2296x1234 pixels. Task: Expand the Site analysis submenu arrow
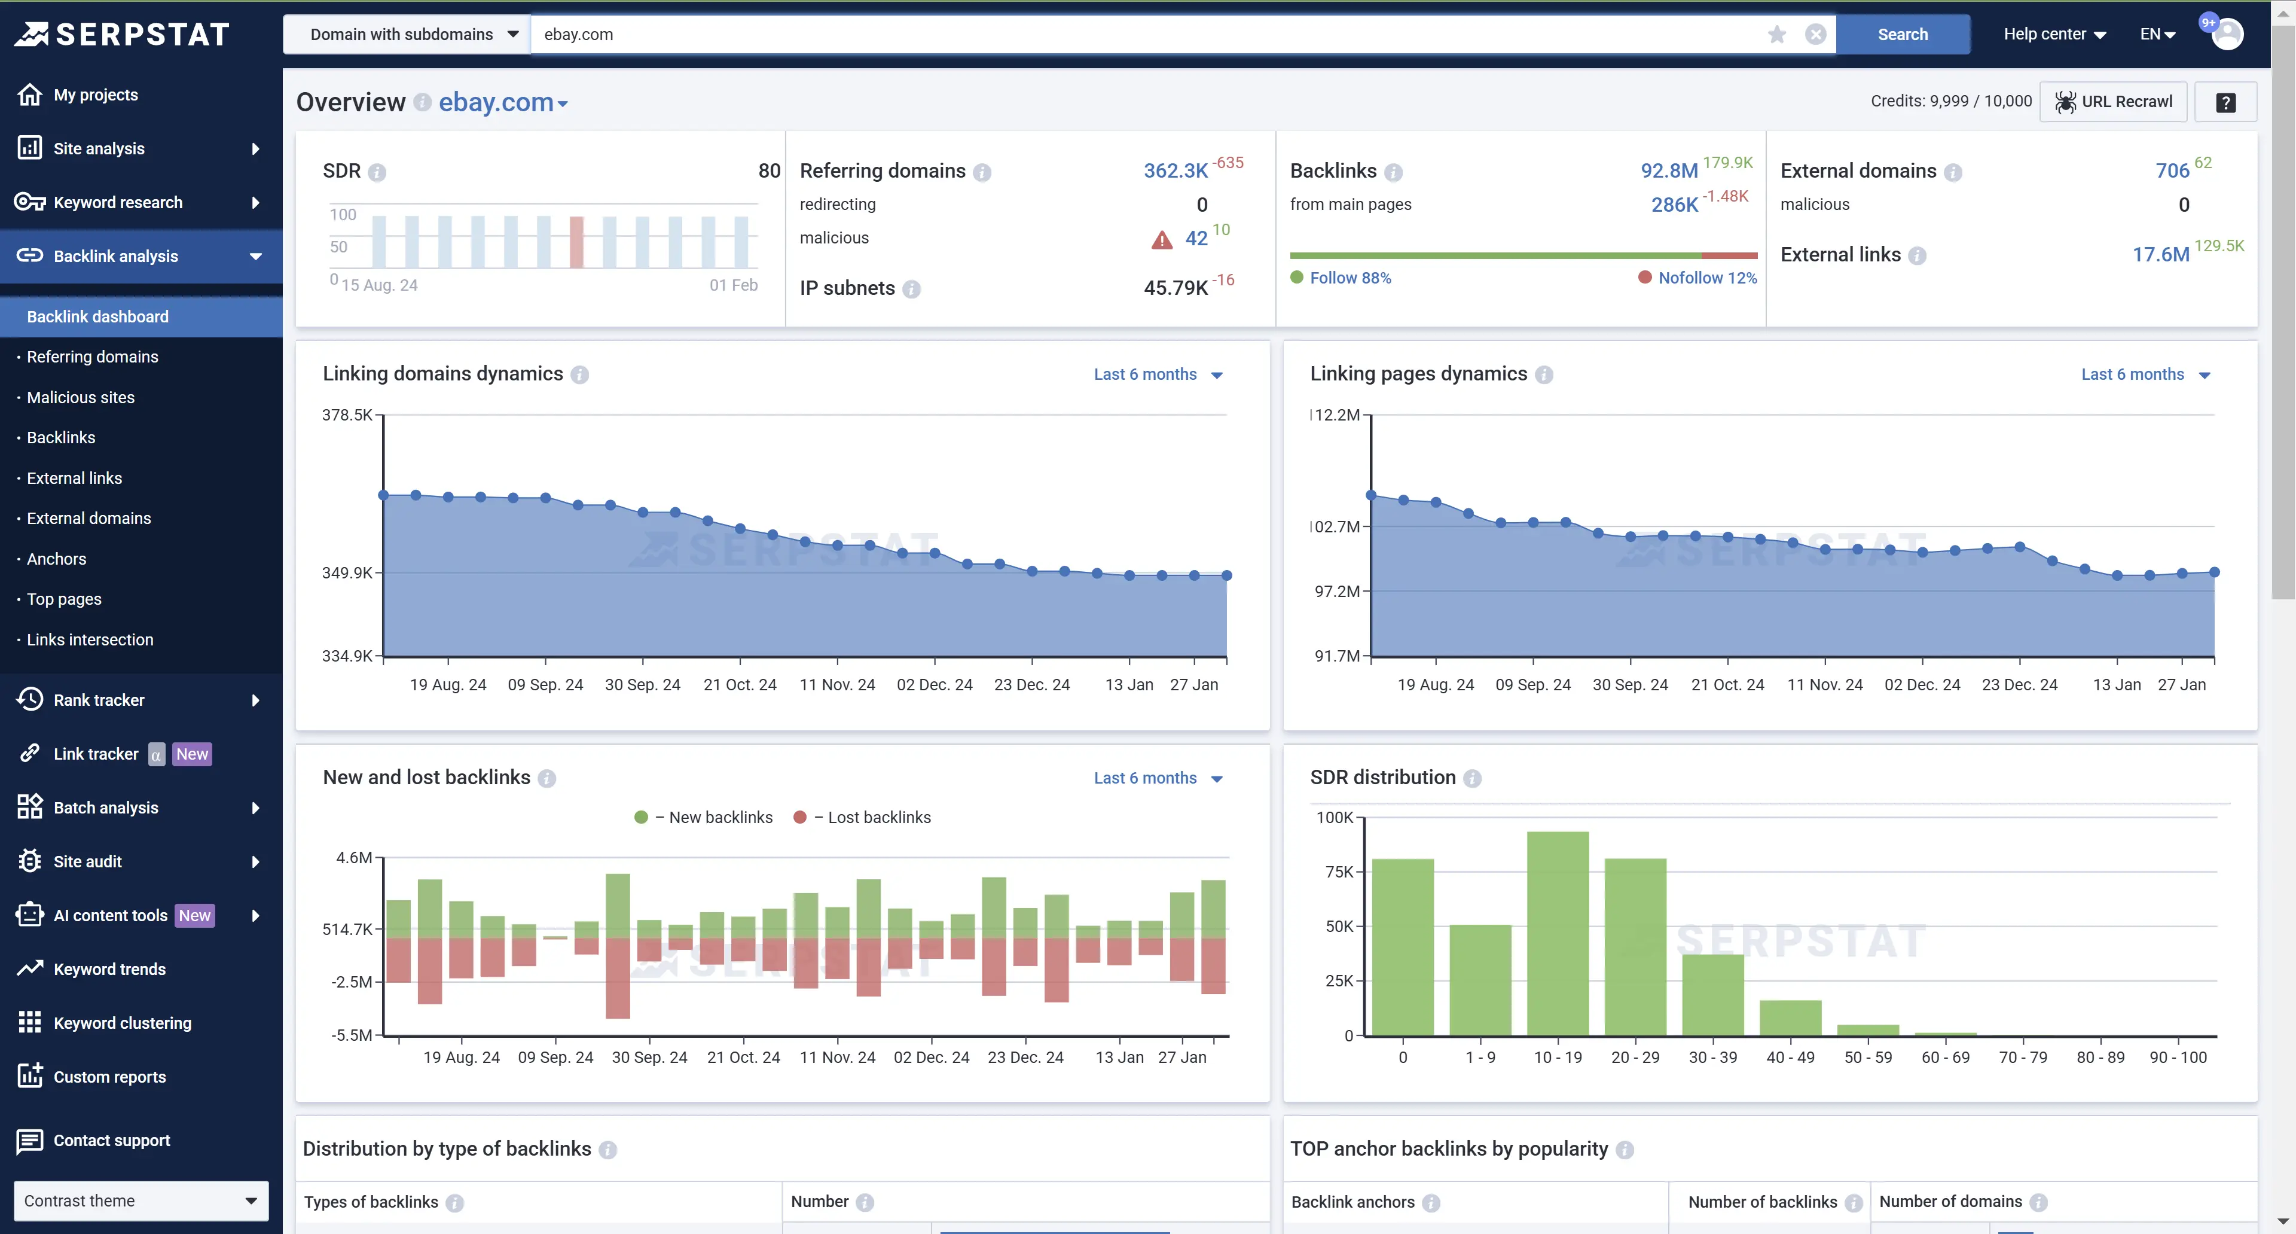pos(256,148)
